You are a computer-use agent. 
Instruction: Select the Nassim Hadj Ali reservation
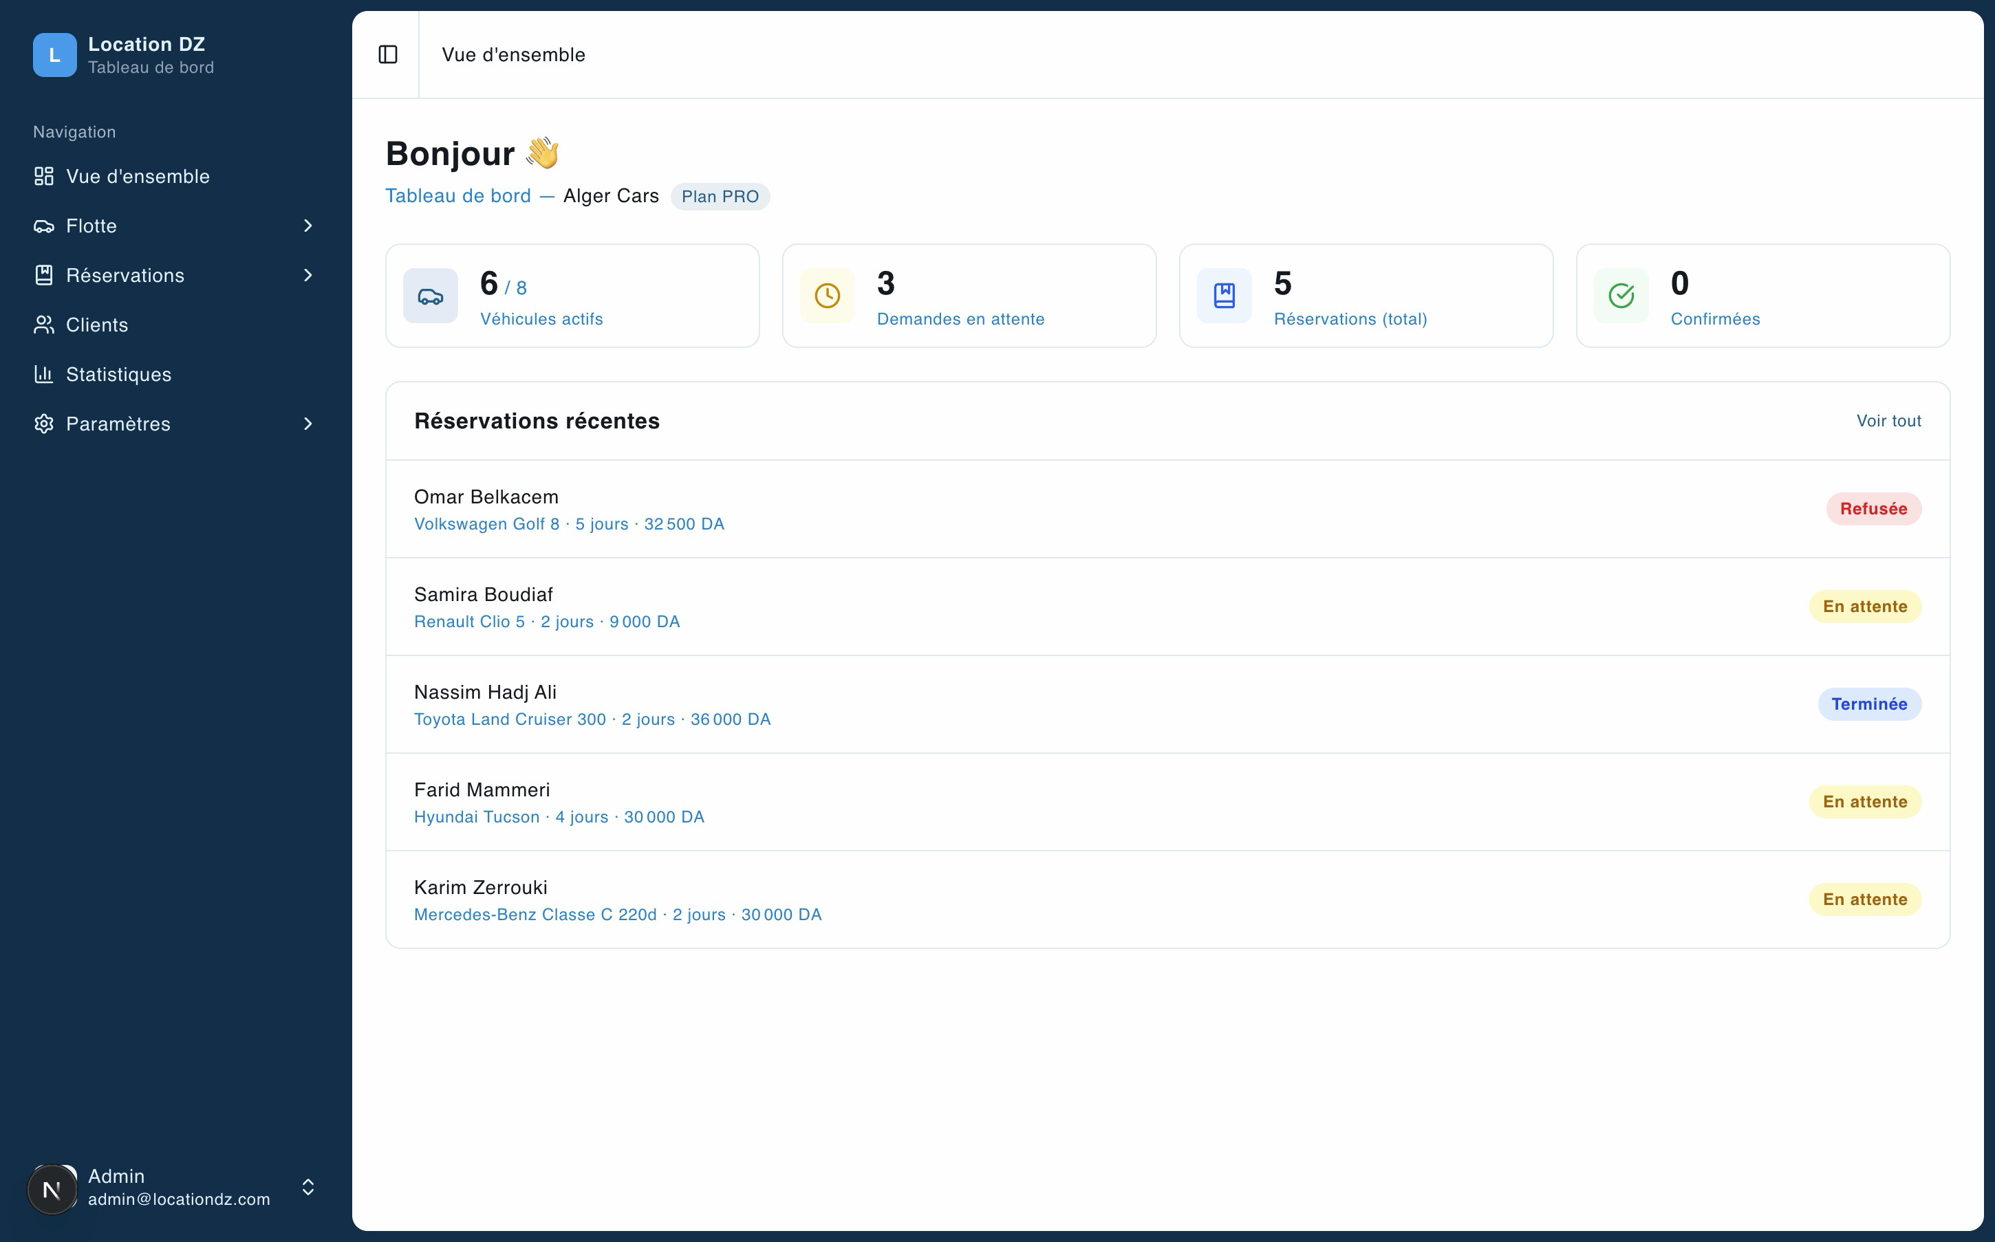pyautogui.click(x=1167, y=705)
